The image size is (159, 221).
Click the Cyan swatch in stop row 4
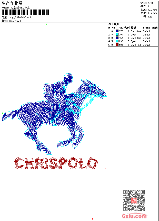point(117,41)
